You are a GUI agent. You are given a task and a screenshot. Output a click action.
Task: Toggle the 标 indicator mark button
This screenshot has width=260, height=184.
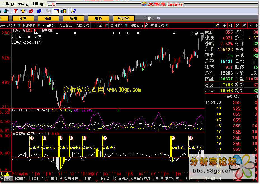(217, 25)
